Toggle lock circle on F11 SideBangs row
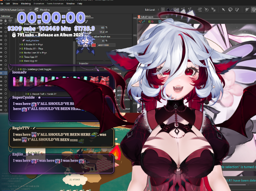This screenshot has height=191, width=256. [x=5, y=69]
